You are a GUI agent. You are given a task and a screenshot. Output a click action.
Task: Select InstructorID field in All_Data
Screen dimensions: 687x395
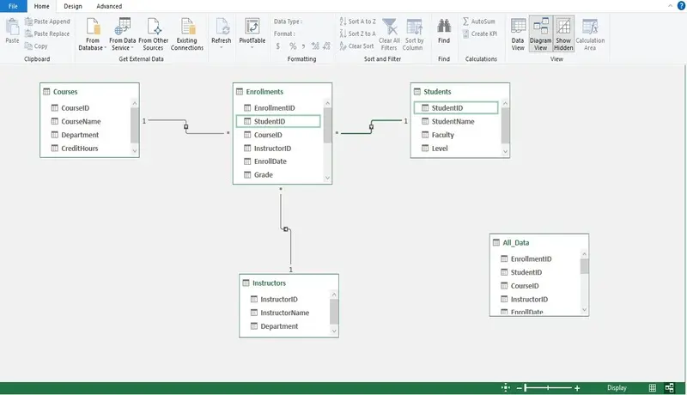(529, 299)
